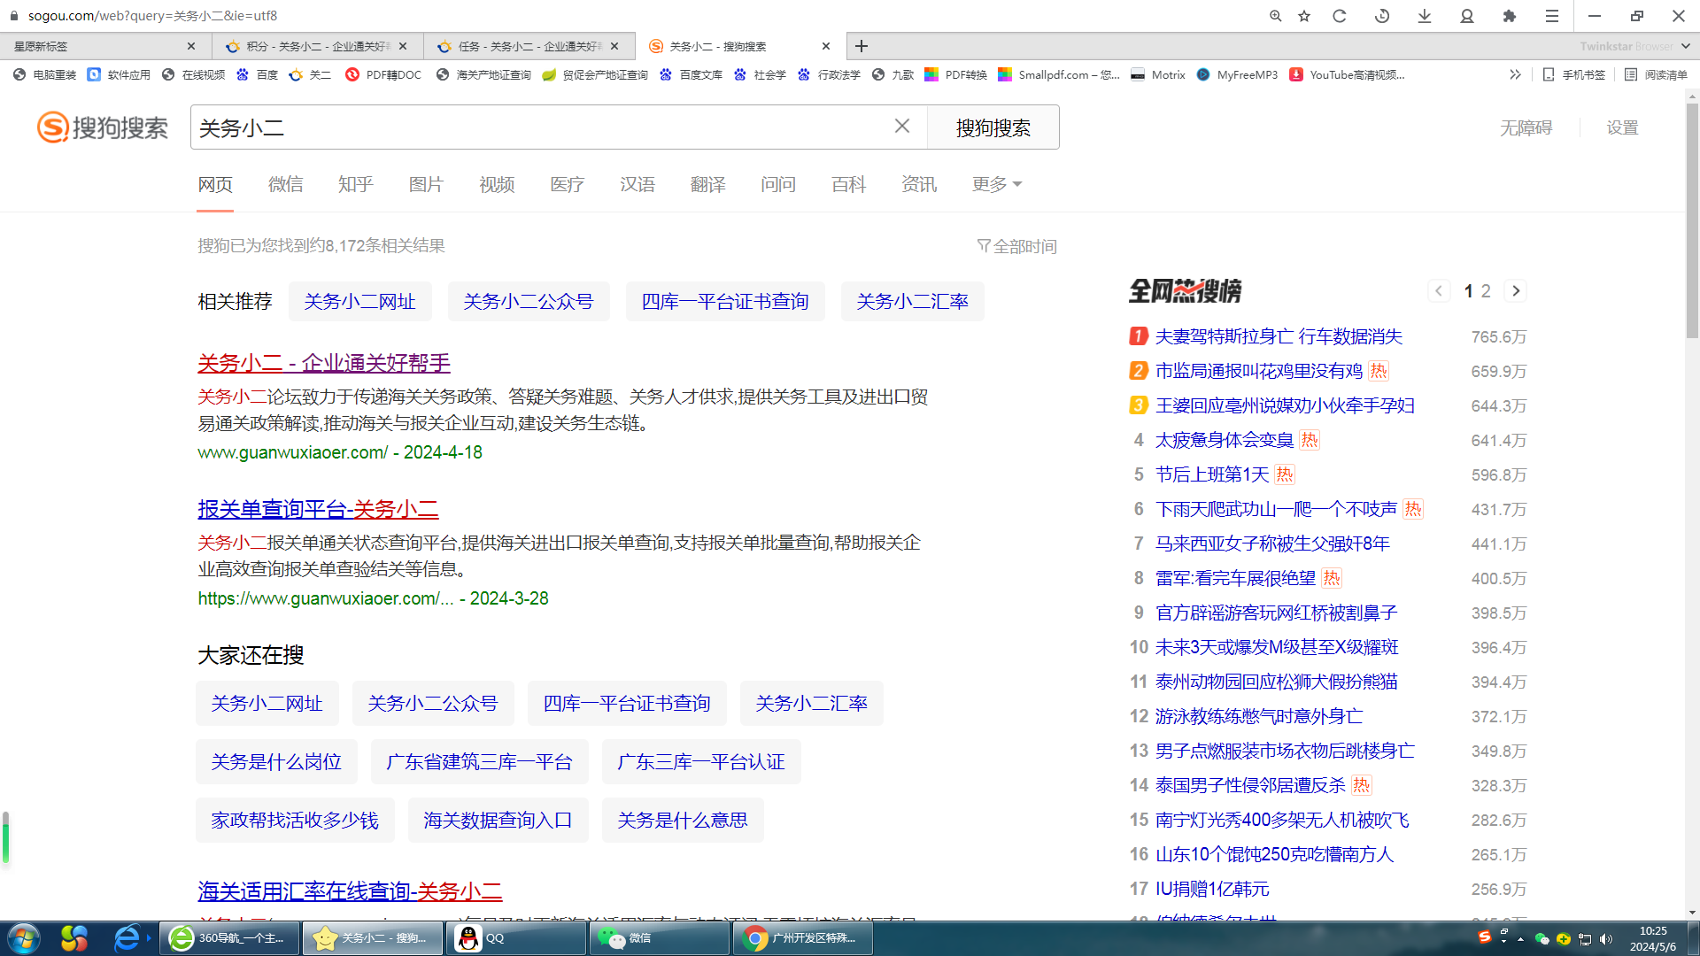Clear the search box with the X icon
The width and height of the screenshot is (1700, 956).
coord(902,127)
